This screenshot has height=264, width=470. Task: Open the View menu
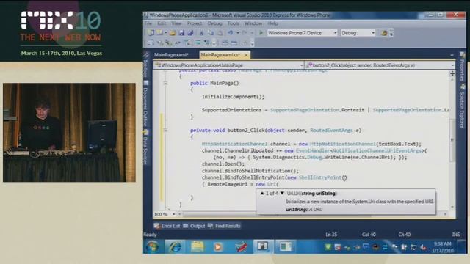click(x=176, y=23)
